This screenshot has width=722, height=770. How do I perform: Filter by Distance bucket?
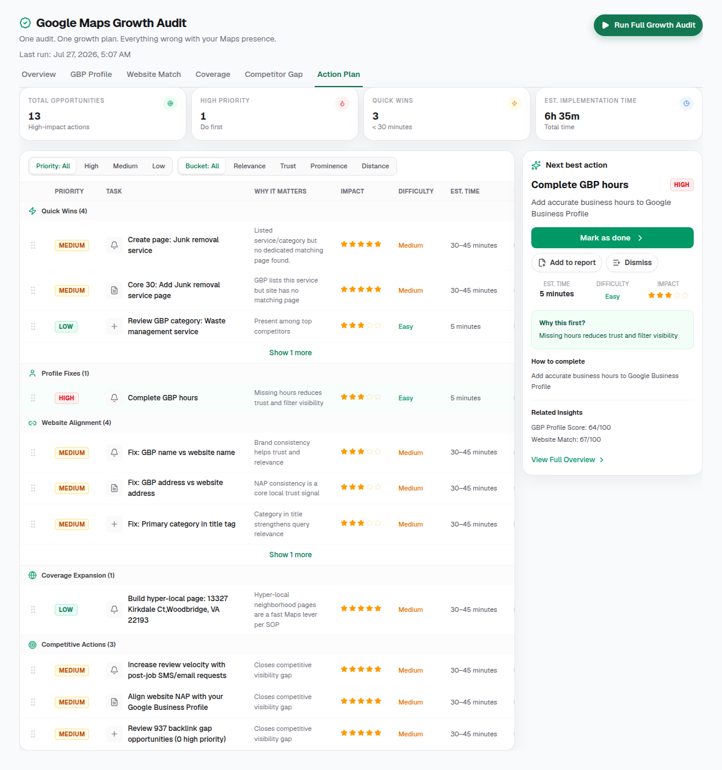(x=375, y=166)
